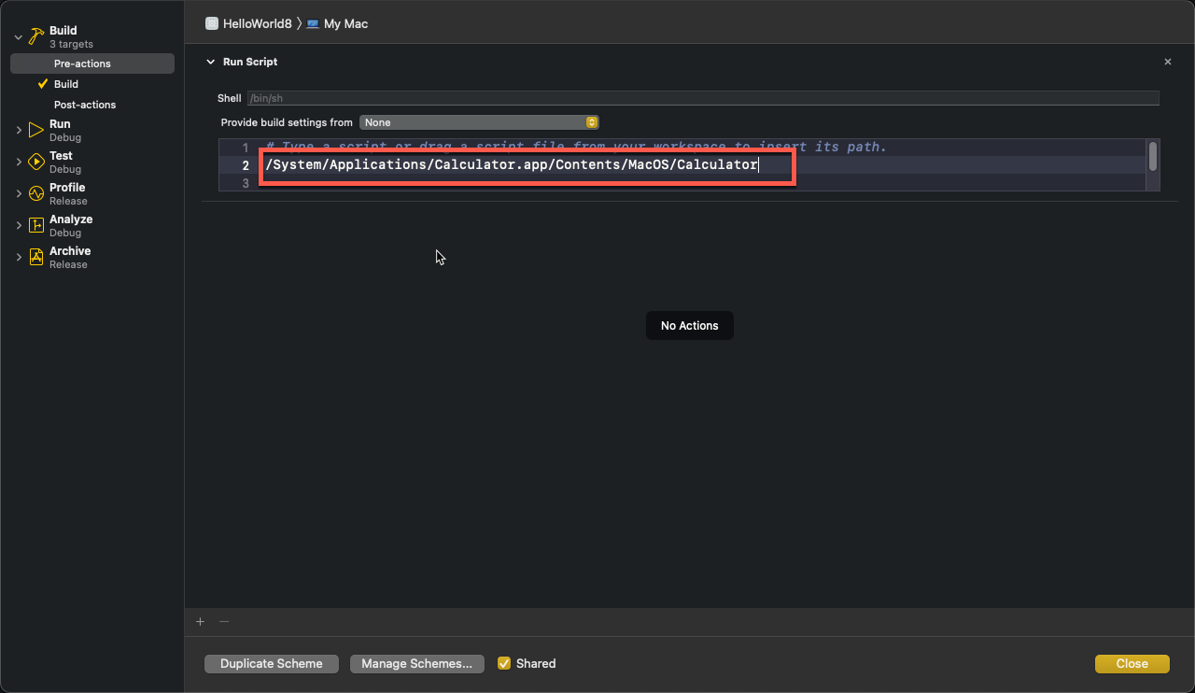This screenshot has width=1195, height=693.
Task: Select Post-actions in sidebar
Action: (92, 105)
